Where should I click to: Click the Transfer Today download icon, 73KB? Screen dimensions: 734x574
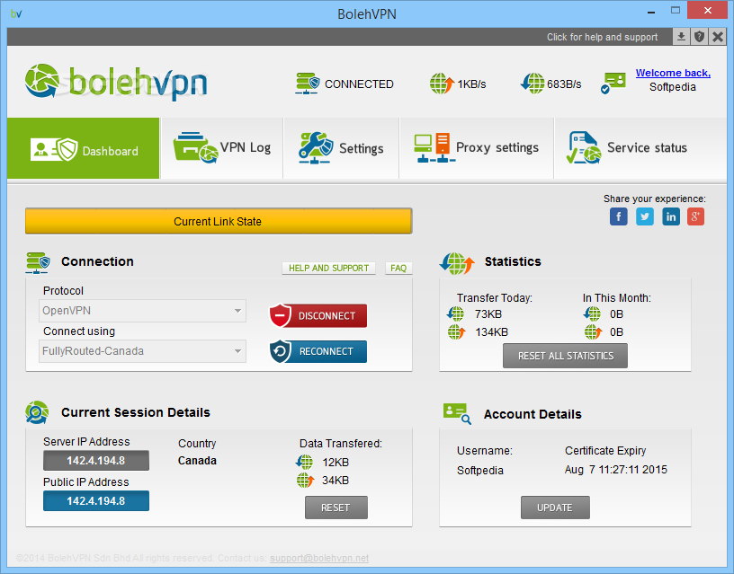pyautogui.click(x=455, y=313)
